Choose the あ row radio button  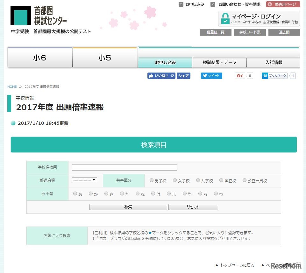point(75,194)
